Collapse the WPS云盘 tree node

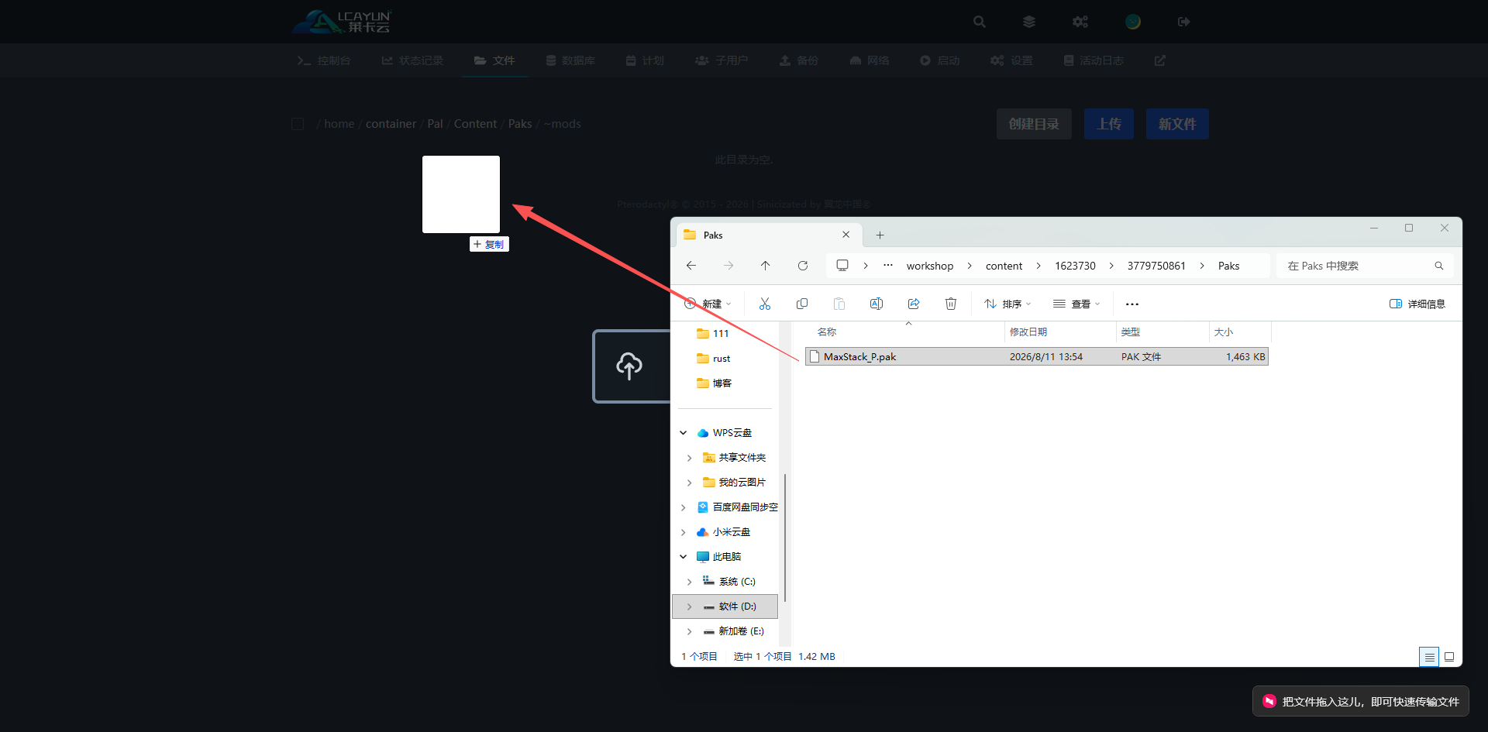coord(684,433)
